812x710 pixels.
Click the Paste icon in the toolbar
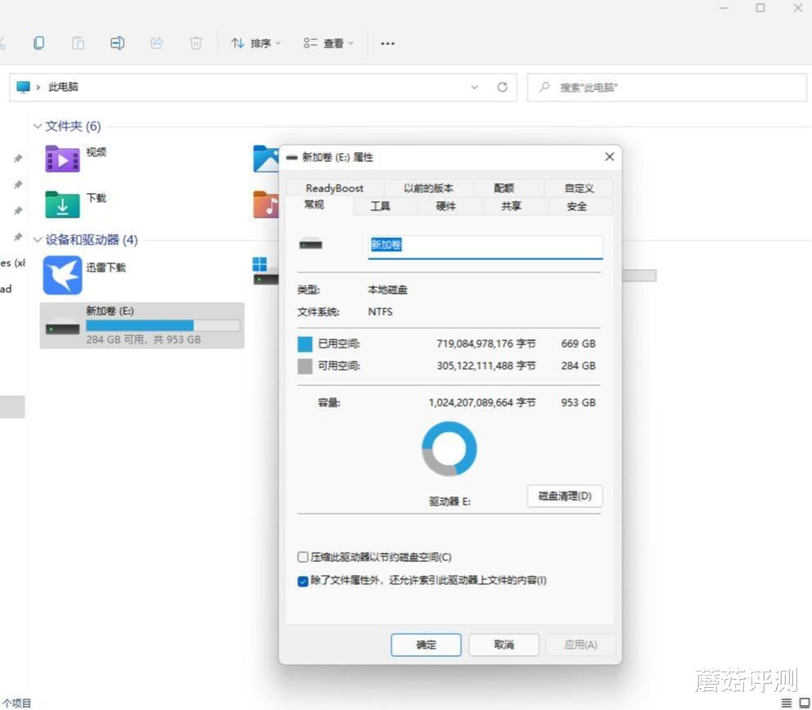pyautogui.click(x=78, y=43)
